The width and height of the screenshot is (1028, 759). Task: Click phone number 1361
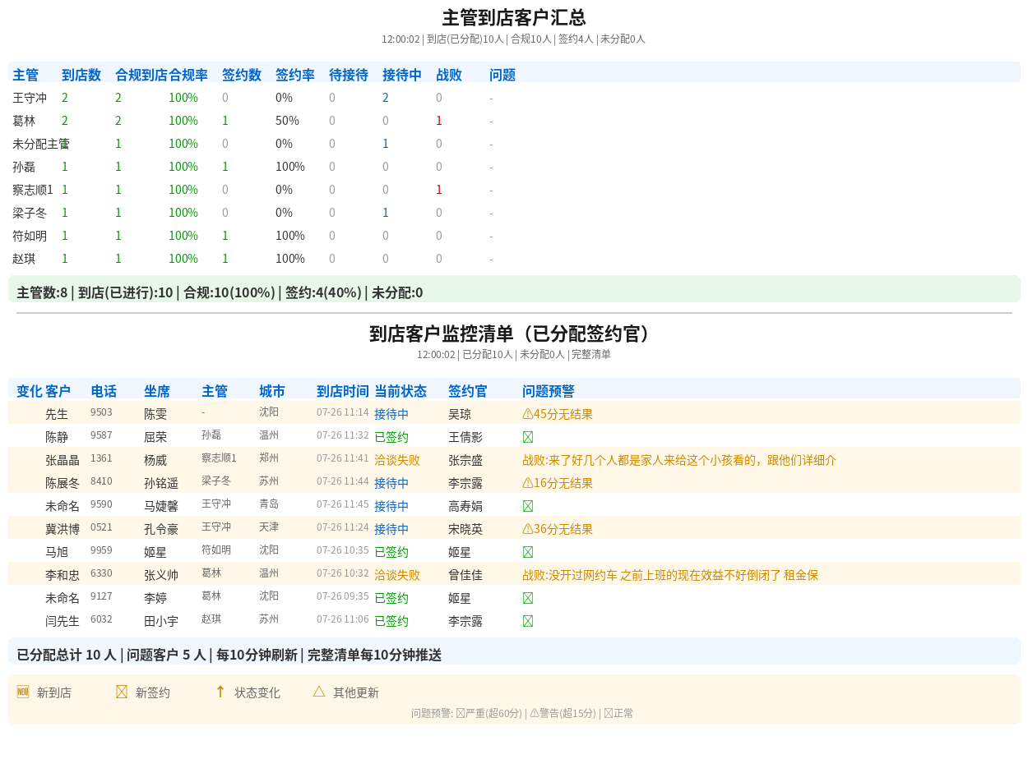pyautogui.click(x=101, y=458)
